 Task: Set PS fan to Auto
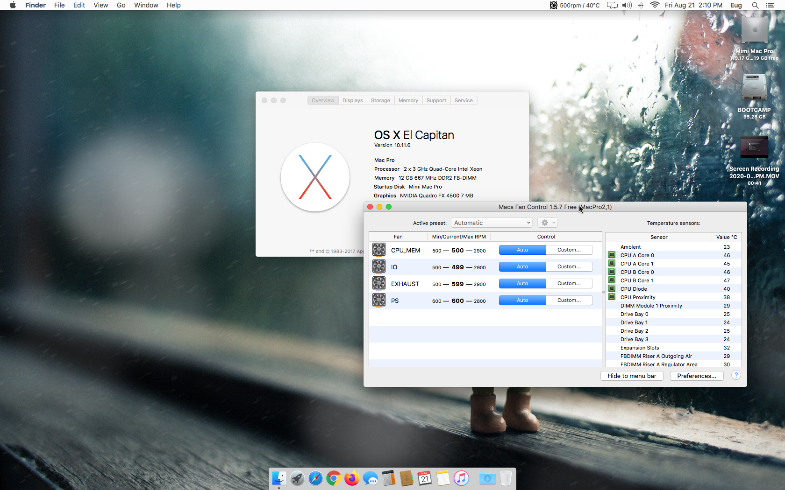click(x=522, y=300)
